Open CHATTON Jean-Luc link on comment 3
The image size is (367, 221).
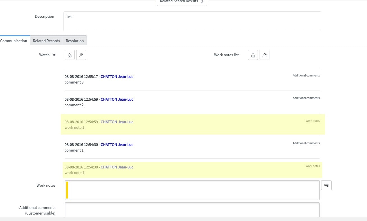coord(117,76)
